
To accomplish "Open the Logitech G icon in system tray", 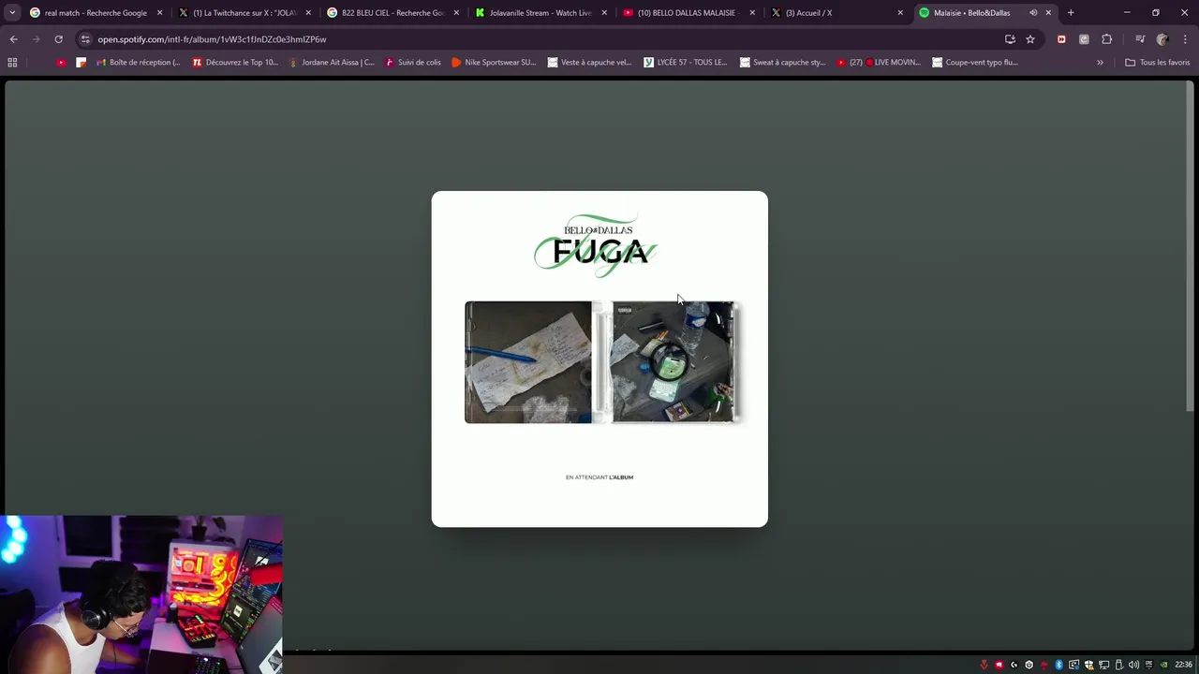I will (x=1014, y=665).
